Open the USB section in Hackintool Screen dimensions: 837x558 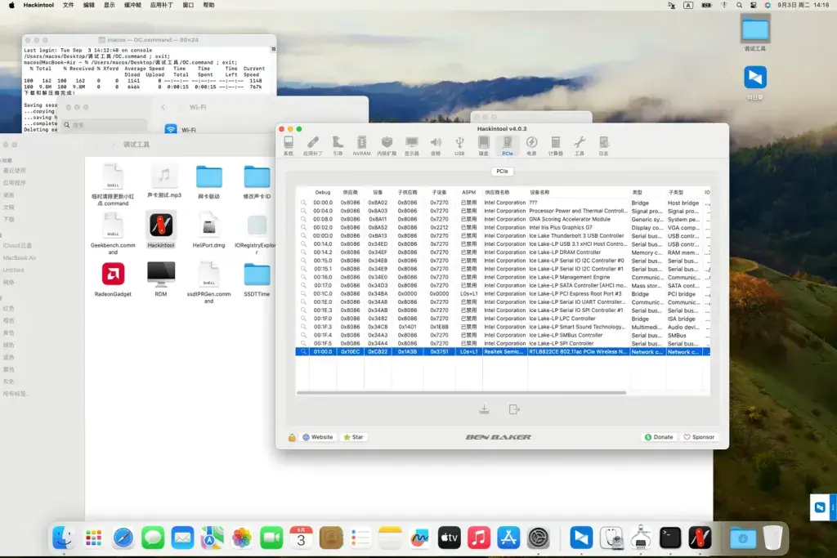(x=459, y=145)
